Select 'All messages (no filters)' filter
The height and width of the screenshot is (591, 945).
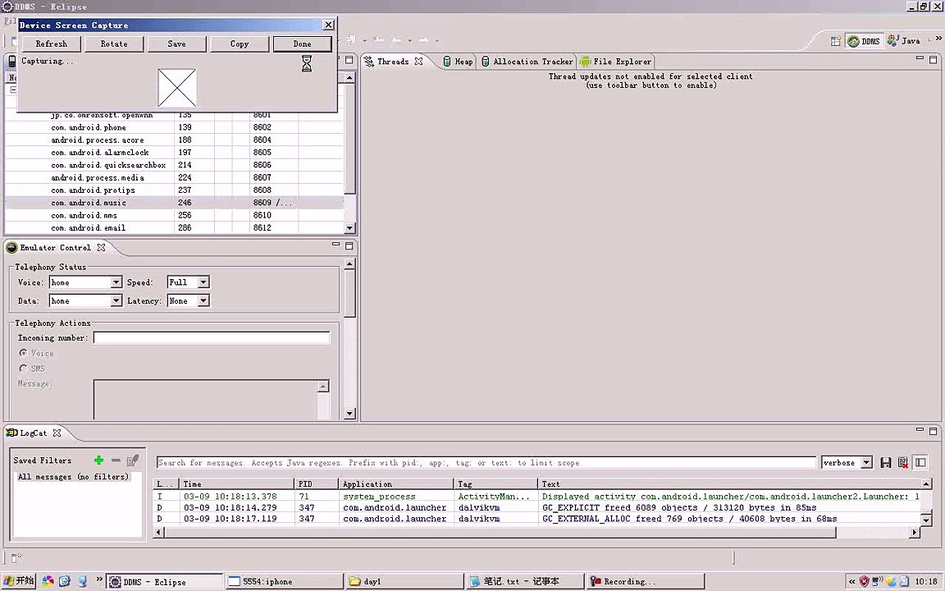pos(74,476)
